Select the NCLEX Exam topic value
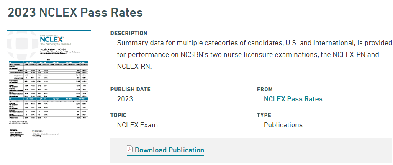This screenshot has height=165, width=393. pyautogui.click(x=137, y=125)
